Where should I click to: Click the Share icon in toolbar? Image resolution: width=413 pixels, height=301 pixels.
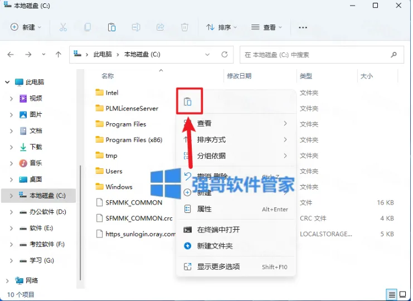pos(160,27)
